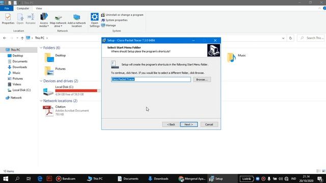This screenshot has width=326, height=183.
Task: Click the Start Menu folder name field
Action: pyautogui.click(x=151, y=79)
